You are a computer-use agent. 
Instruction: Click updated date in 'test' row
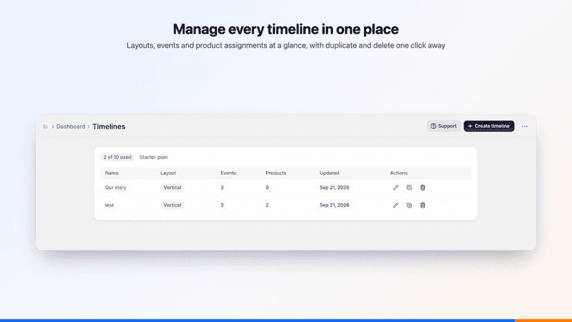tap(334, 205)
